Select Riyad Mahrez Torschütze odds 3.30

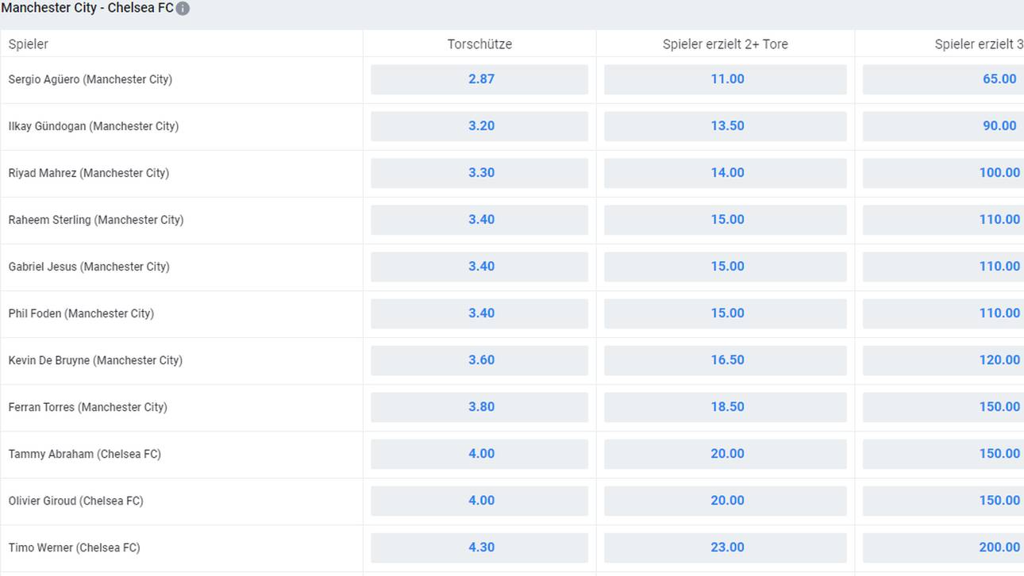pyautogui.click(x=479, y=173)
